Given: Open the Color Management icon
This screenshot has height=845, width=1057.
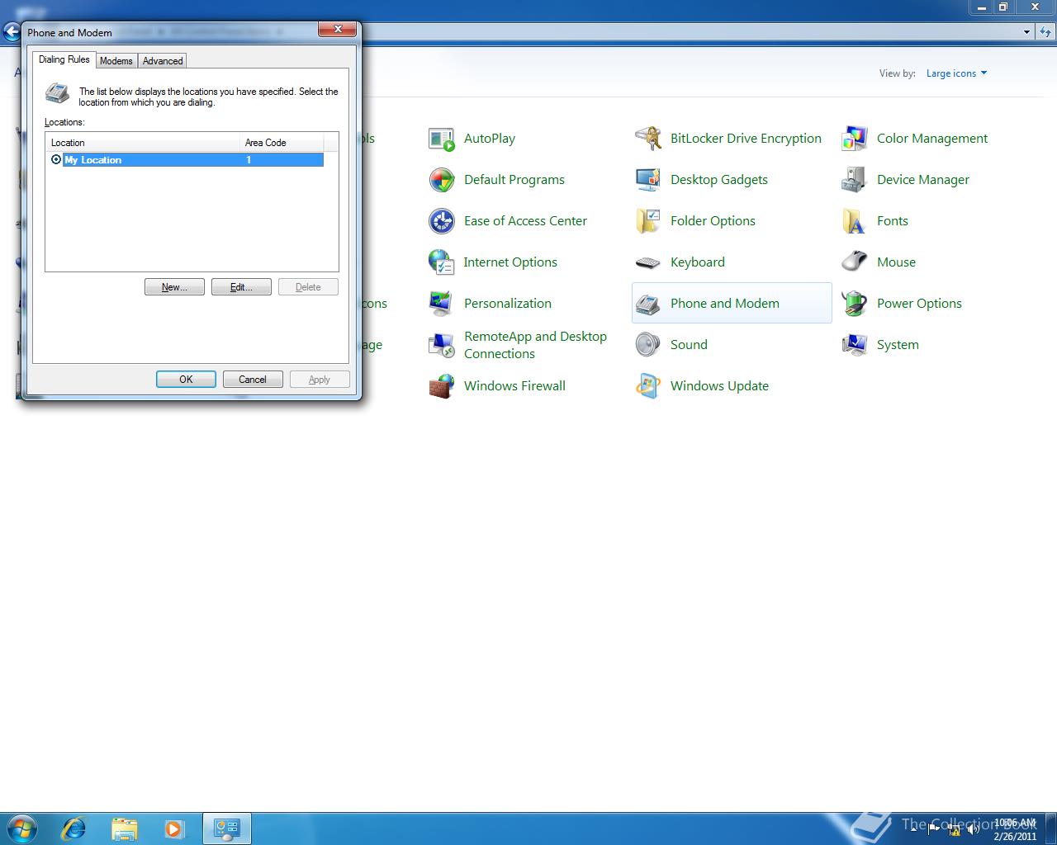Looking at the screenshot, I should coord(855,139).
